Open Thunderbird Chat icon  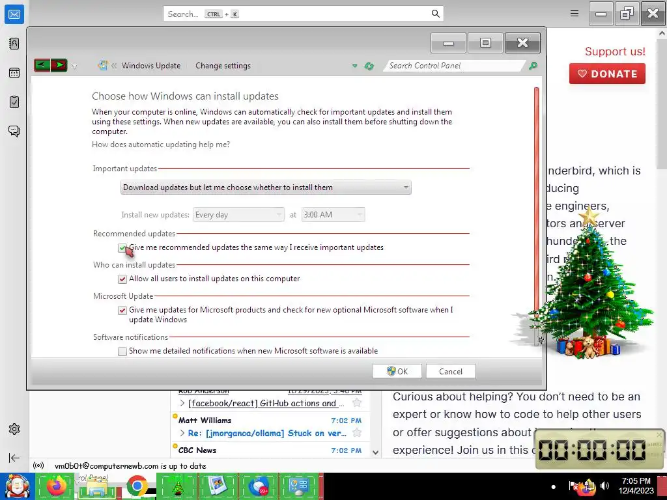pyautogui.click(x=14, y=131)
